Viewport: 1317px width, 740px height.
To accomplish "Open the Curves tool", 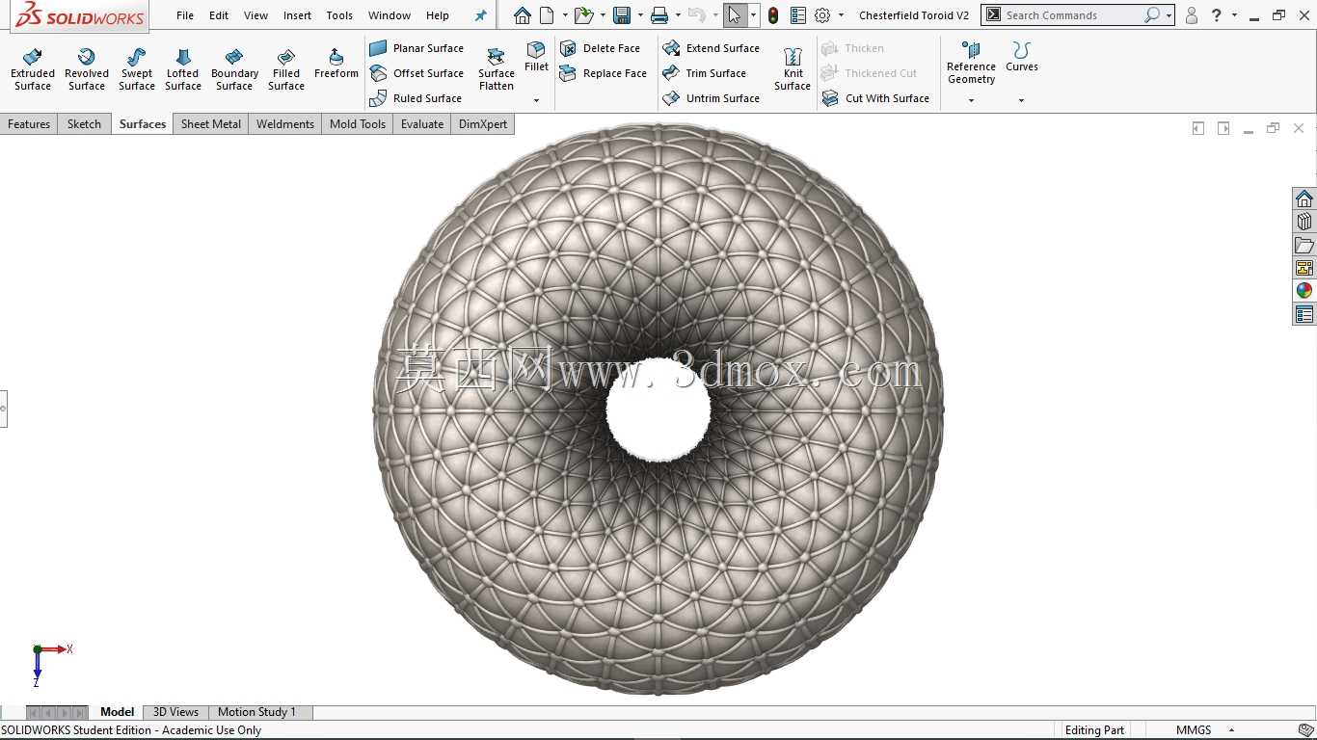I will pos(1022,58).
